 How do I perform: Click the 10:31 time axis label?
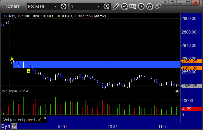(x=113, y=127)
